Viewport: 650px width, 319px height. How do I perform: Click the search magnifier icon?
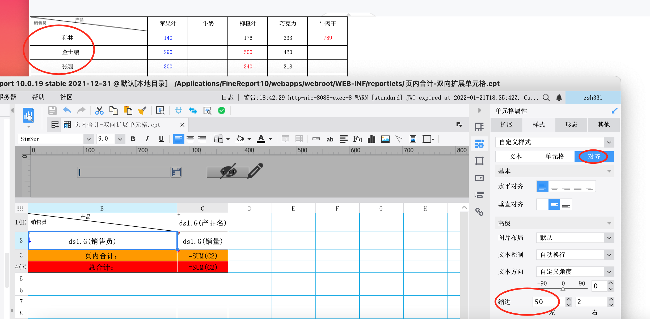546,98
